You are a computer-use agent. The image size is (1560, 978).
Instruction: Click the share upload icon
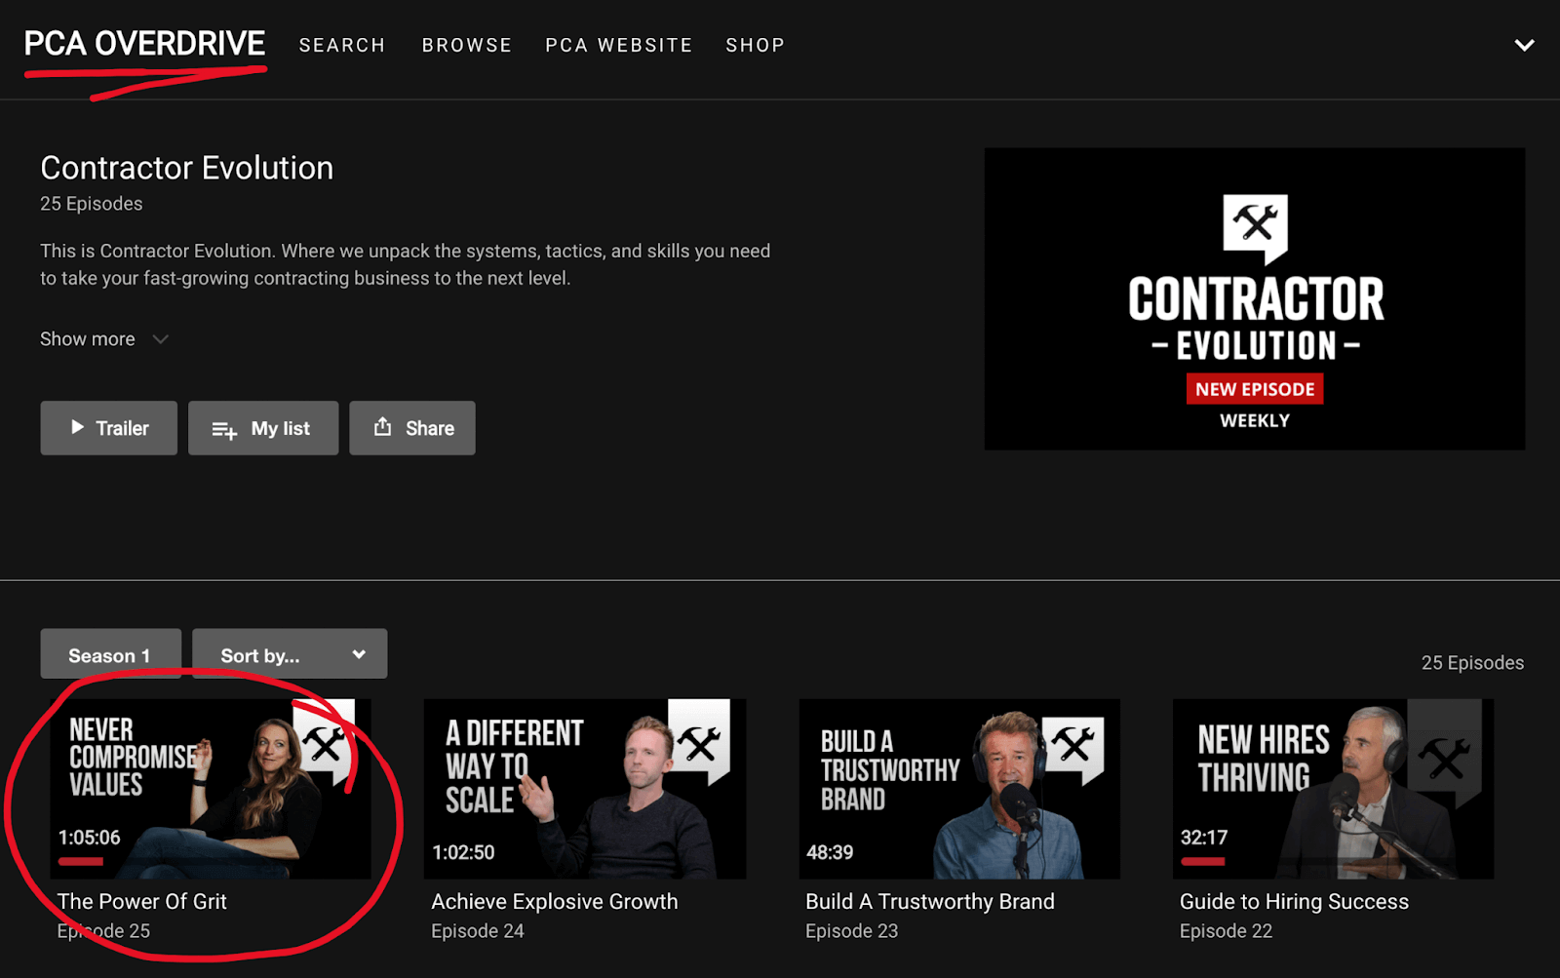(x=383, y=426)
